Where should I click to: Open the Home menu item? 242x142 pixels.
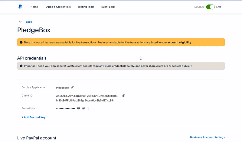point(34,7)
